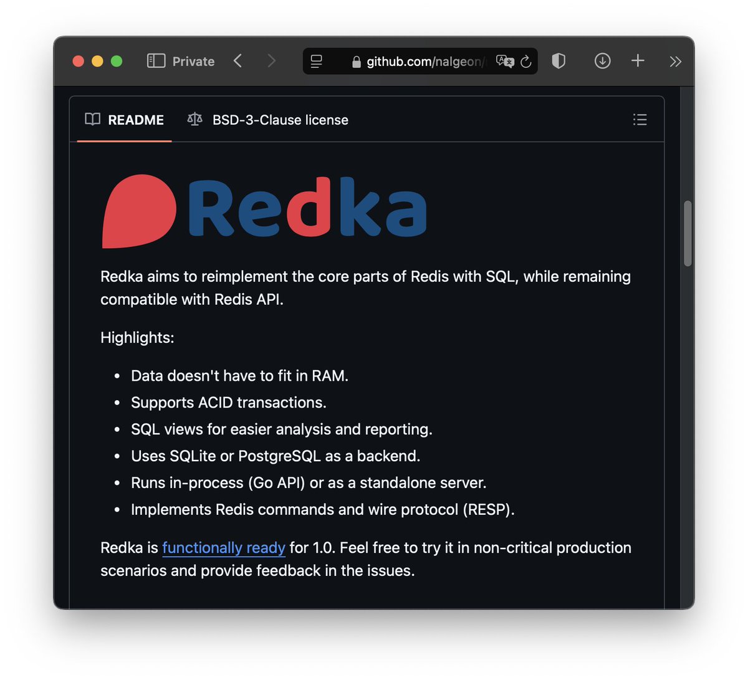The height and width of the screenshot is (680, 748).
Task: Show downloads with the arrow icon
Action: pyautogui.click(x=602, y=60)
